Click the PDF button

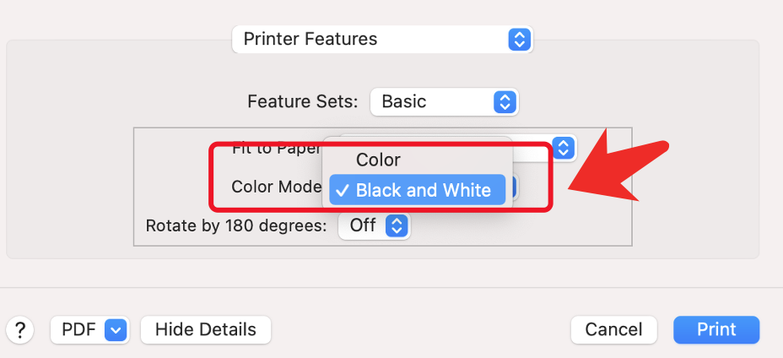point(78,329)
